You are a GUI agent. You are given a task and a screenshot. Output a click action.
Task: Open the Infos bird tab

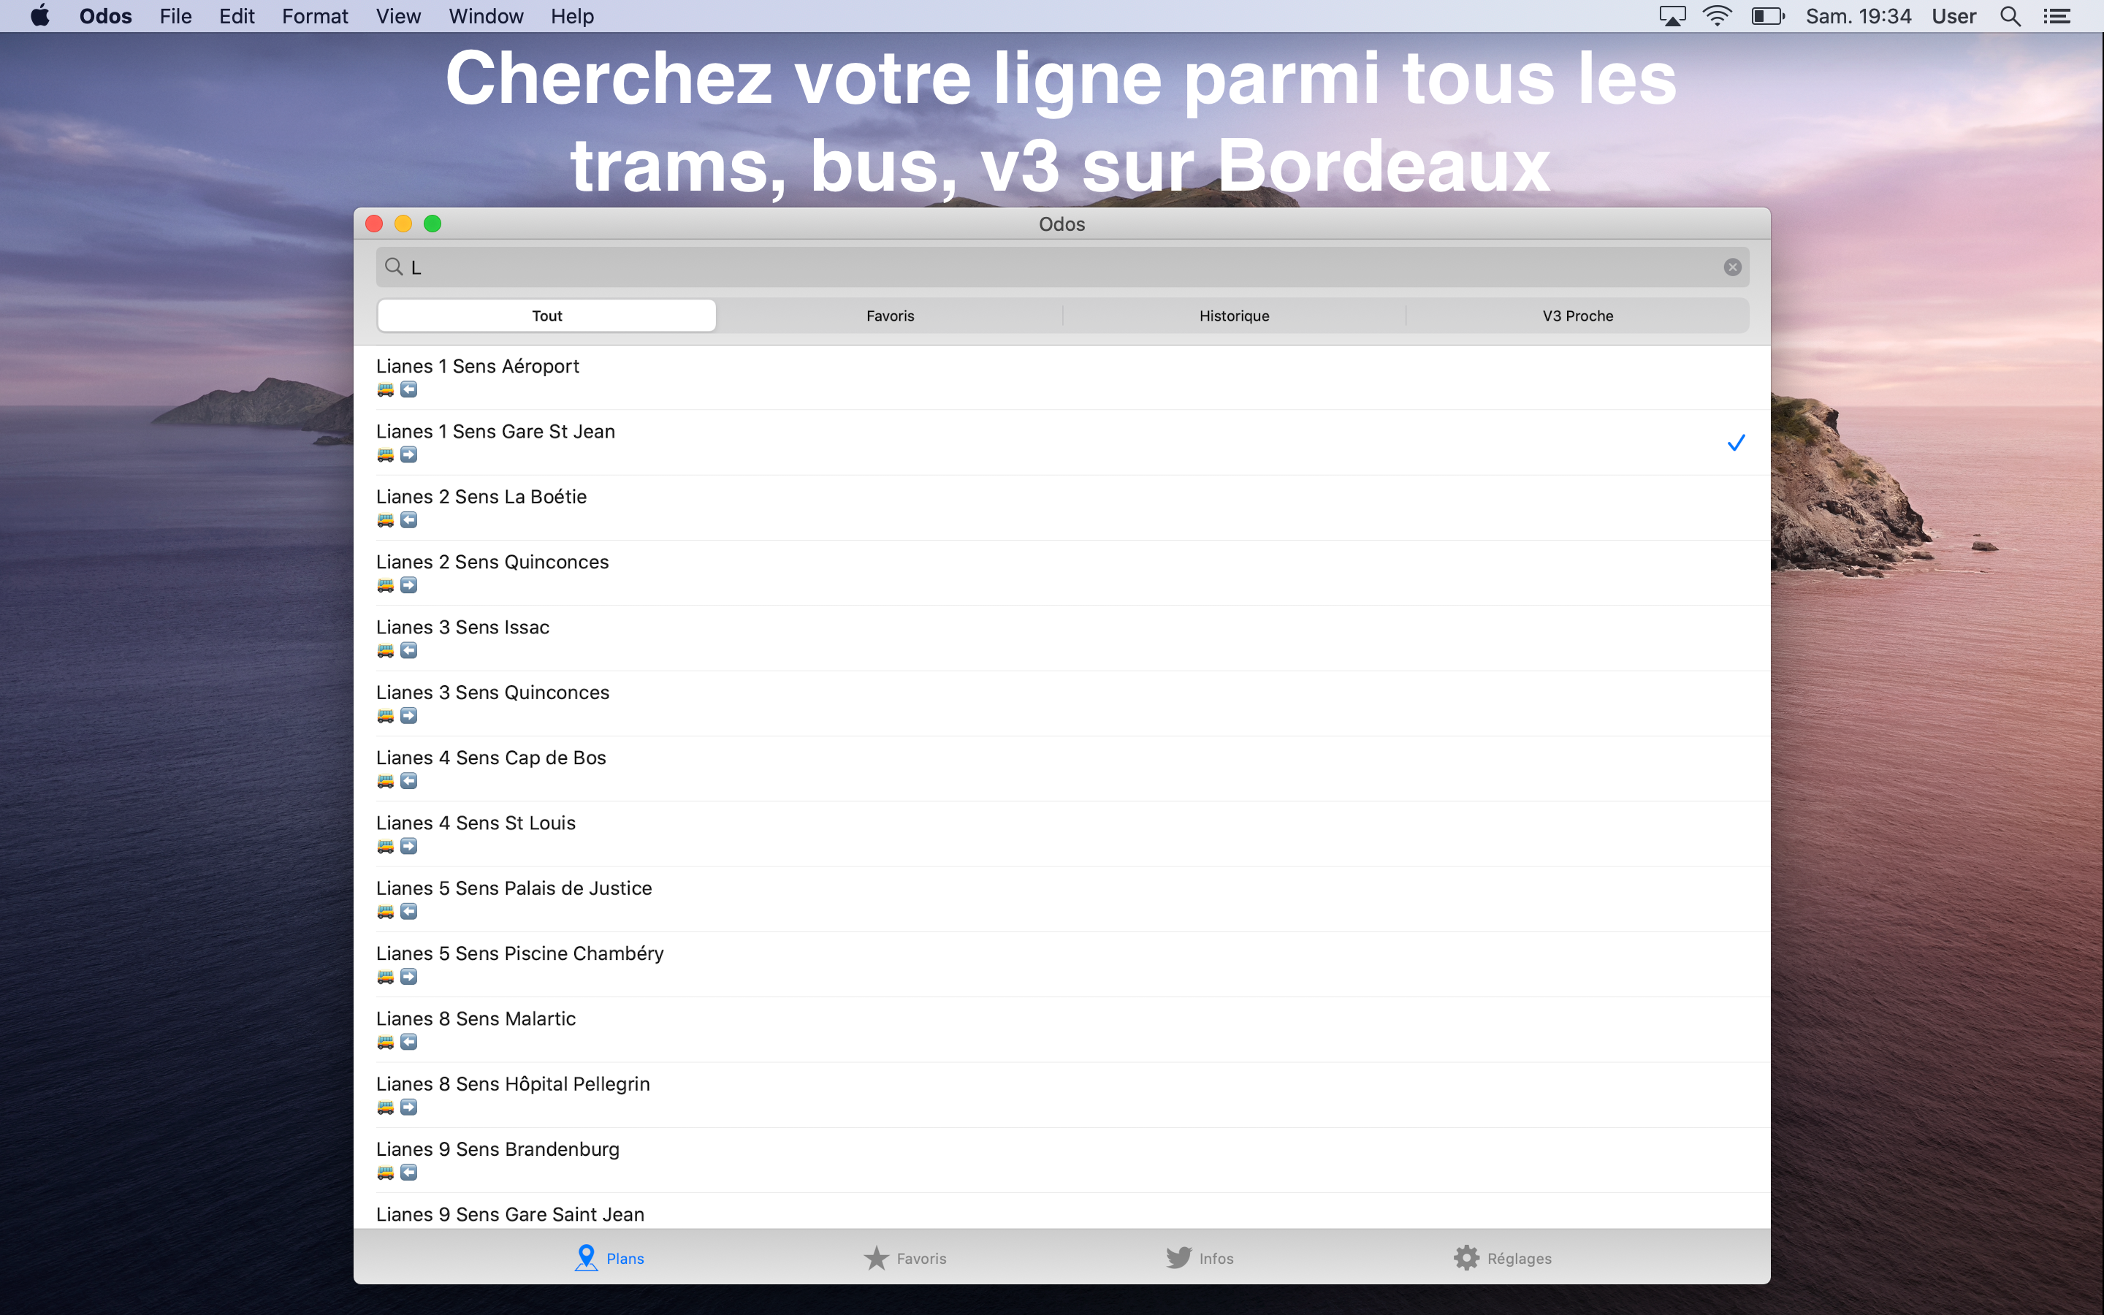click(1200, 1257)
